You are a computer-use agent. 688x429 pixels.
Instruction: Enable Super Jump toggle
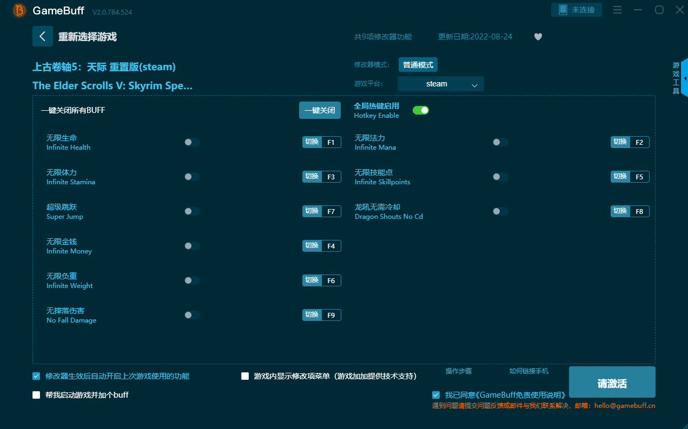pos(191,211)
